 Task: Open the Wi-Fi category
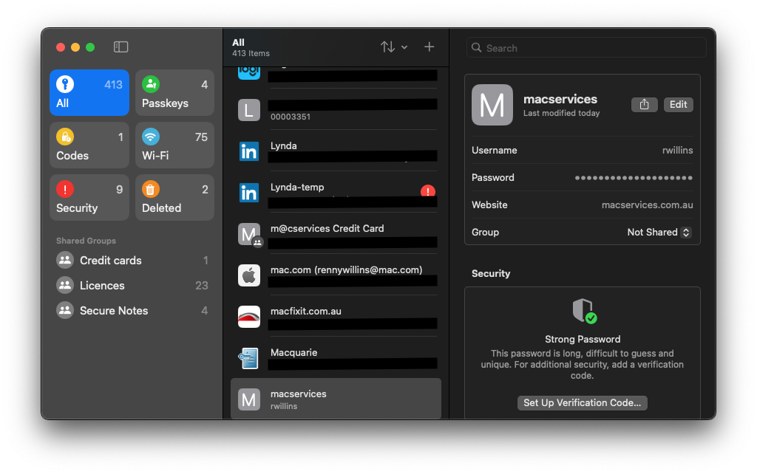[x=174, y=145]
